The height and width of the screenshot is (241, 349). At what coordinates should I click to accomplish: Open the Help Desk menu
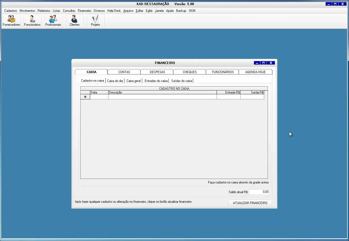[x=114, y=11]
